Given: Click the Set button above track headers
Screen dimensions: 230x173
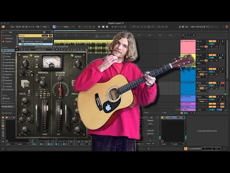Looking at the screenshot, I should tap(183, 35).
